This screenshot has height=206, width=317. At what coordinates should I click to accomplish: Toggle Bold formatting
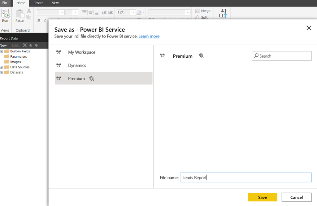coord(39,20)
